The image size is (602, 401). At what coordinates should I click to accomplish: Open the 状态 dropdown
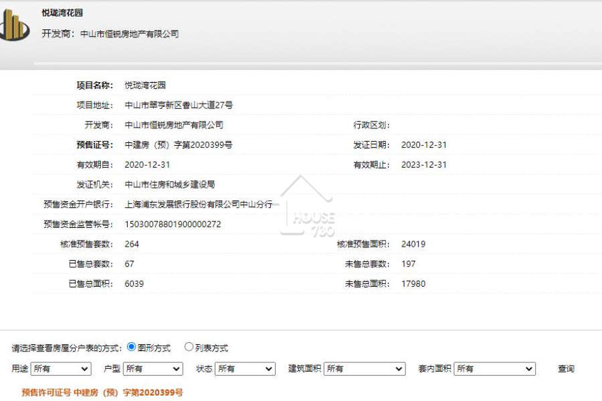click(x=245, y=369)
